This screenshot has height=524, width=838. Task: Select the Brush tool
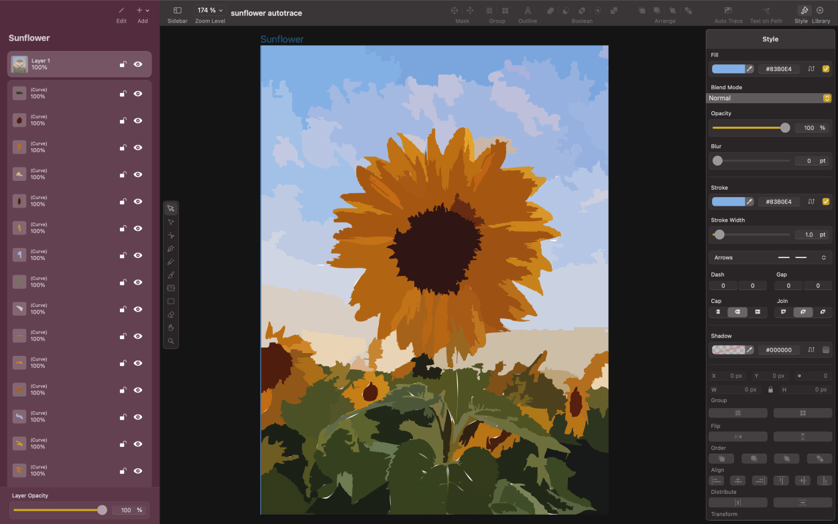(x=171, y=275)
